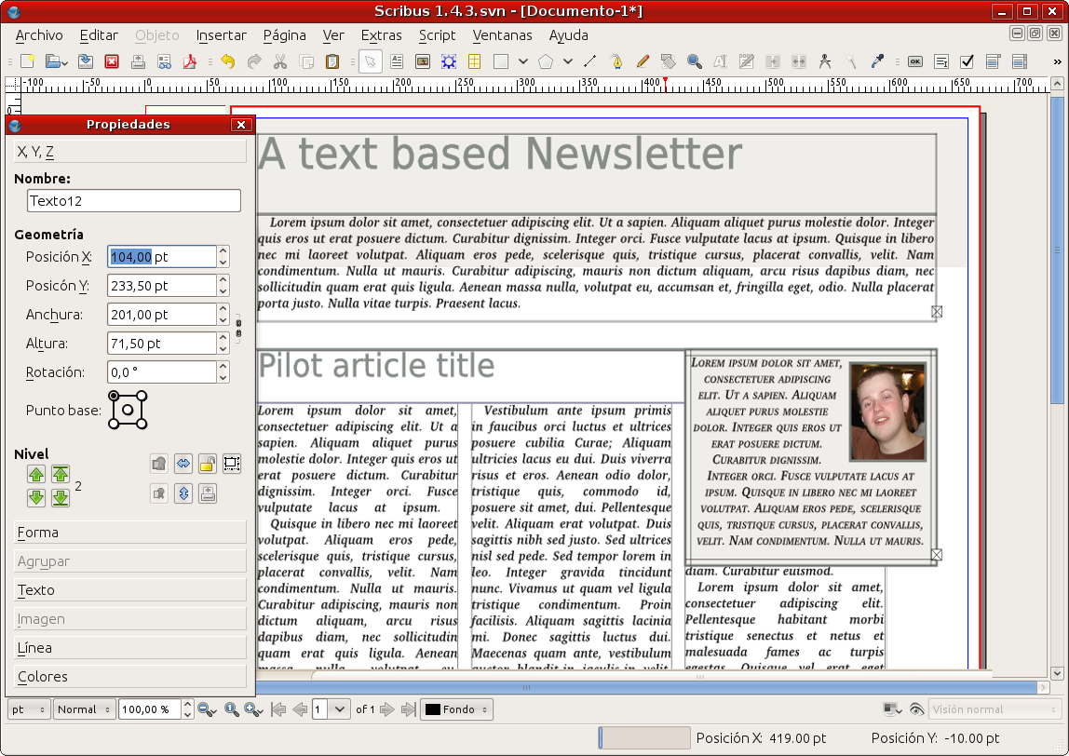Image resolution: width=1069 pixels, height=756 pixels.
Task: Export document as PDF
Action: pos(189,62)
